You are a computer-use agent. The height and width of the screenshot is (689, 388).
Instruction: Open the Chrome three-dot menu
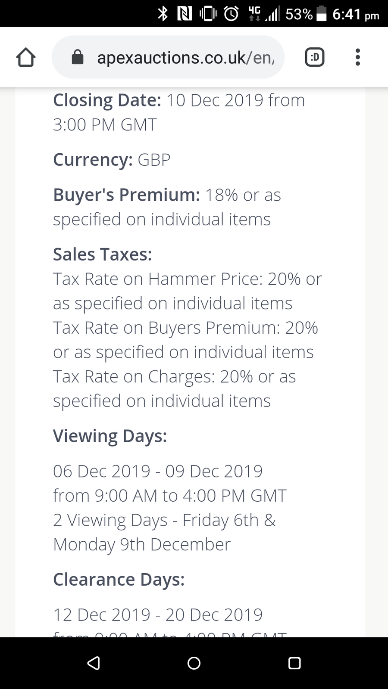click(357, 57)
